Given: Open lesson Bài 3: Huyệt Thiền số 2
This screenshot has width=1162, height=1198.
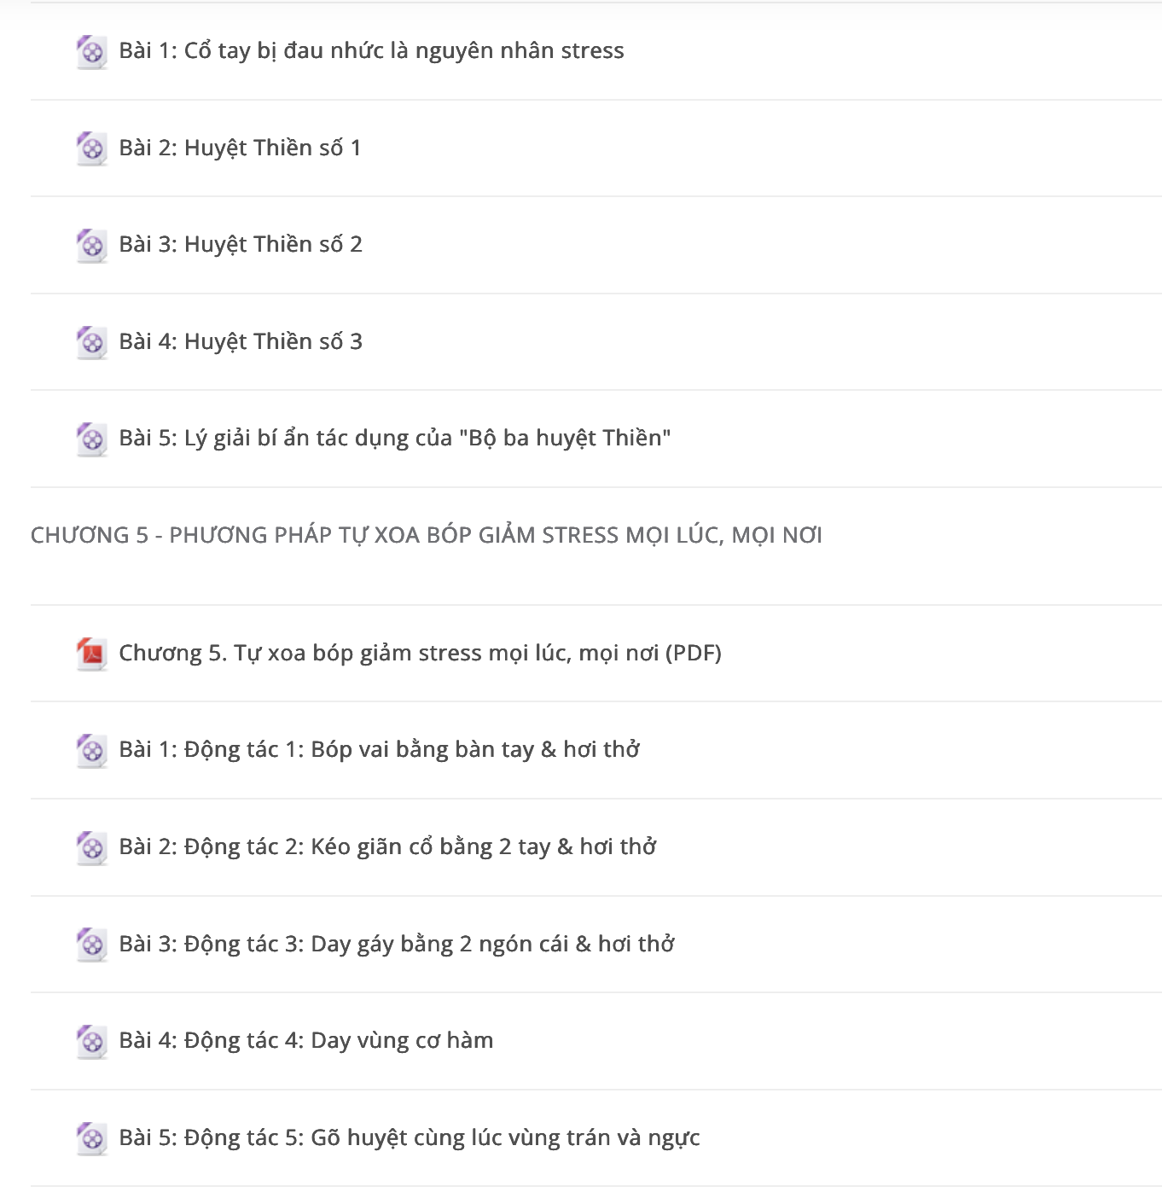Looking at the screenshot, I should pyautogui.click(x=241, y=245).
